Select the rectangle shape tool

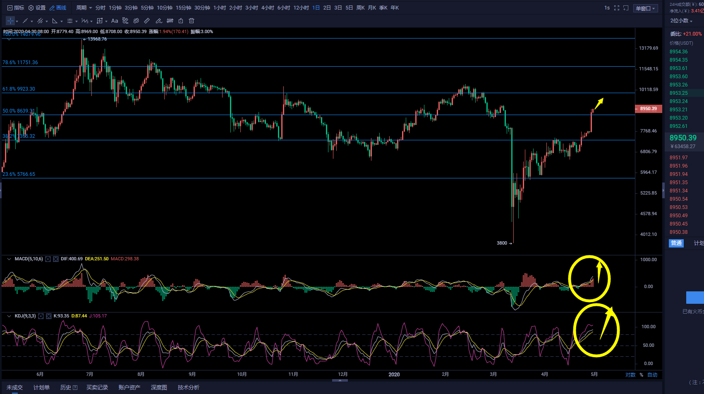click(100, 21)
